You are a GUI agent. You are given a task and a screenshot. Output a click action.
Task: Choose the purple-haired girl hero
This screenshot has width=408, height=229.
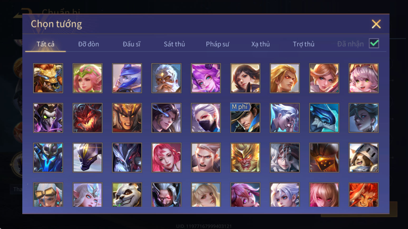click(x=206, y=78)
